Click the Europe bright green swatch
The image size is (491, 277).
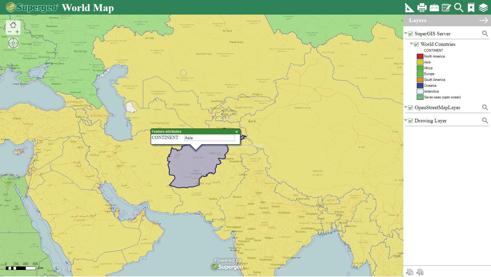click(420, 74)
